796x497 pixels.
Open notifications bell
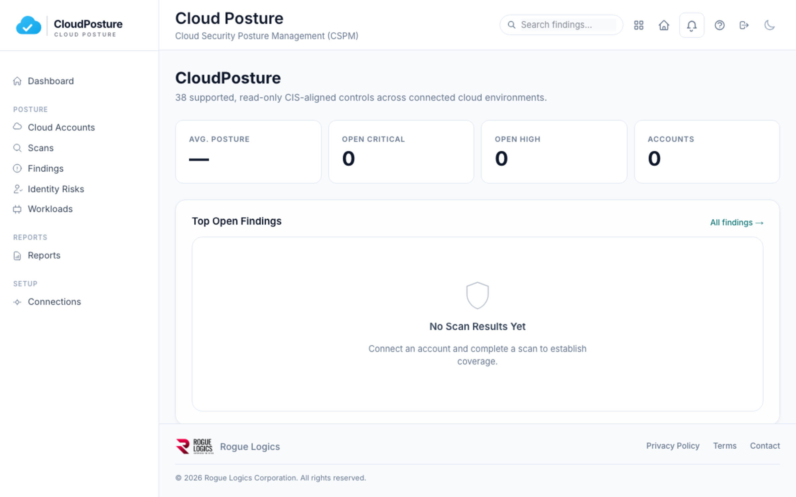click(x=692, y=25)
